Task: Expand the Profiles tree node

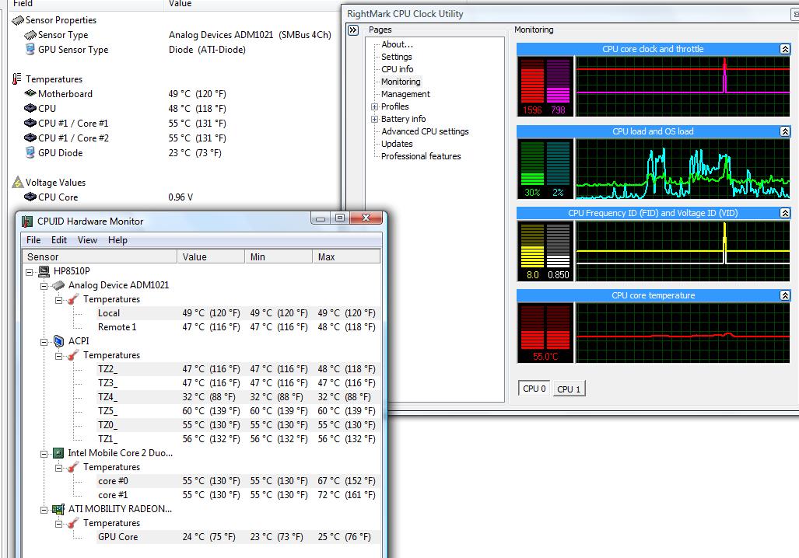Action: pos(374,107)
